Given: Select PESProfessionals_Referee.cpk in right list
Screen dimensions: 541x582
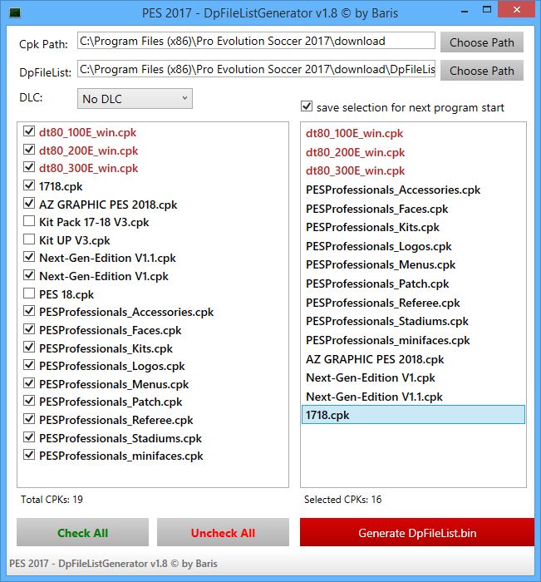Looking at the screenshot, I should click(x=413, y=303).
